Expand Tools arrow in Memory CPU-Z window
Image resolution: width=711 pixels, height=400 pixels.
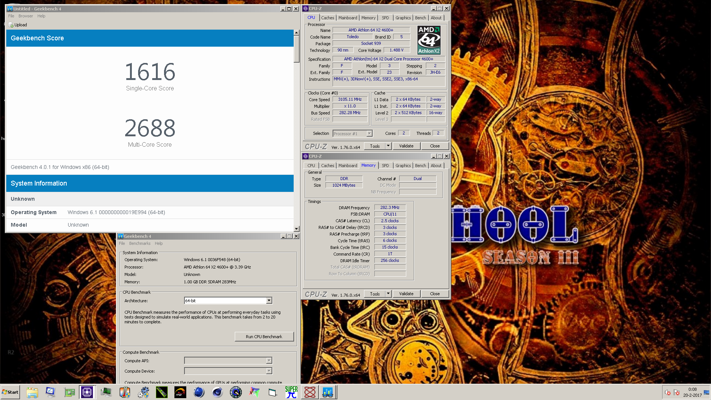pyautogui.click(x=388, y=294)
